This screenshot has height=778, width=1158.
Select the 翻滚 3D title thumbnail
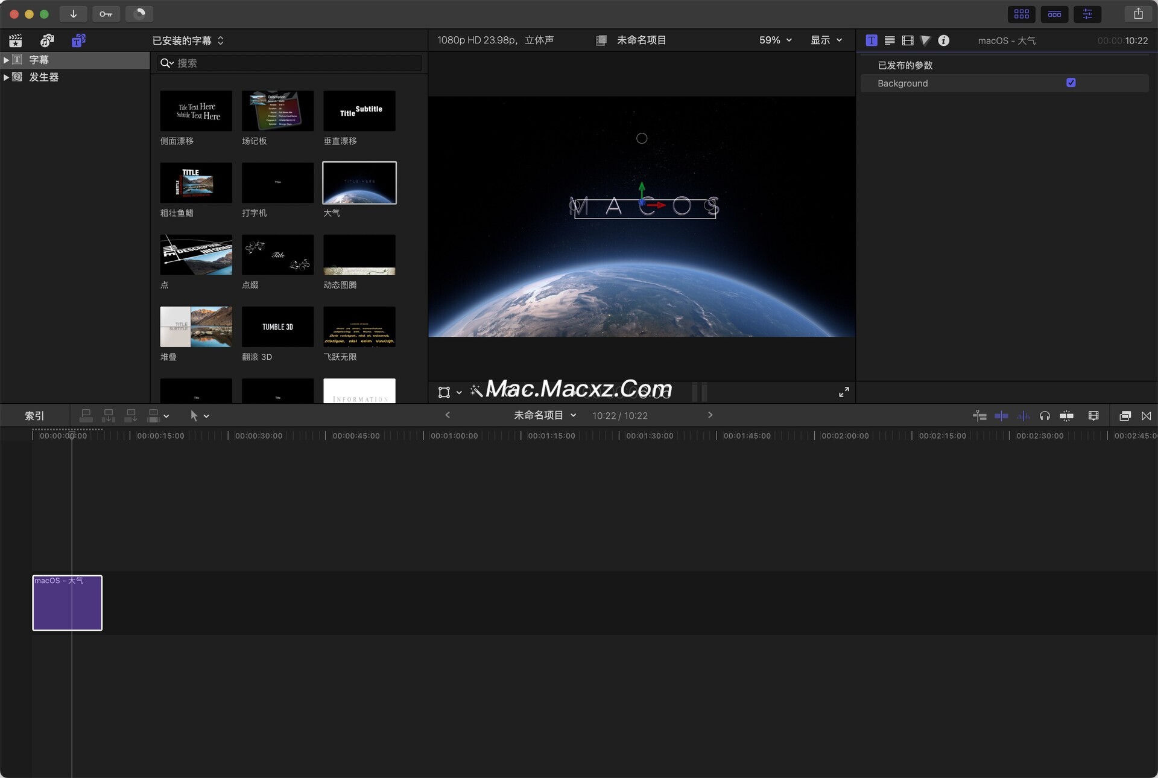tap(277, 327)
